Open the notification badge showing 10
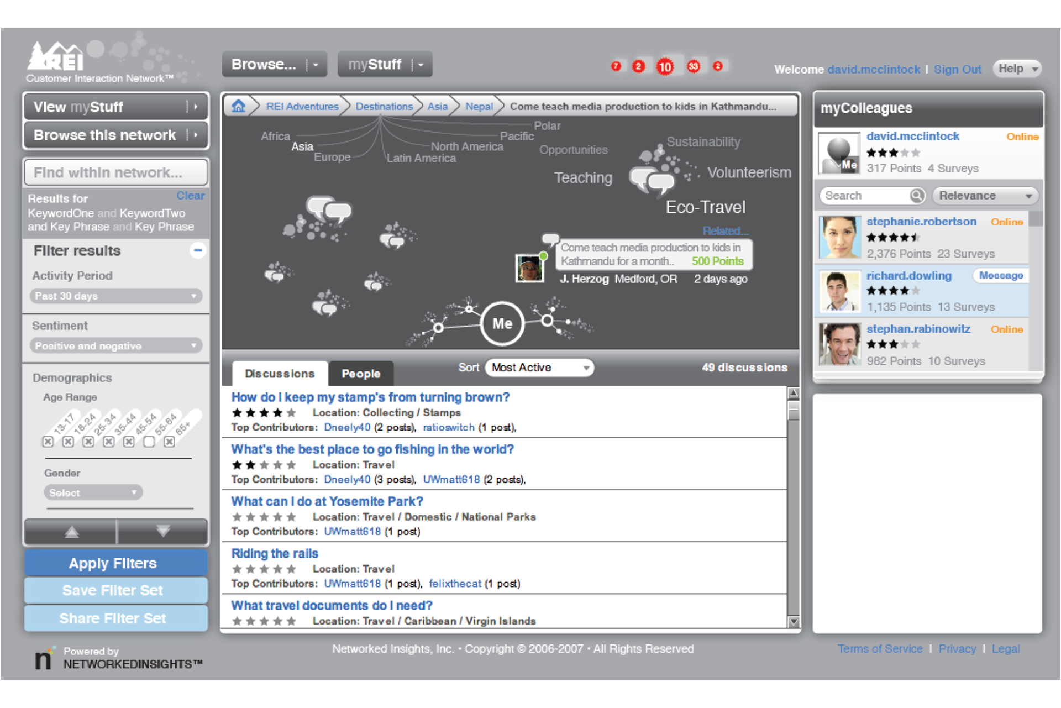1061x708 pixels. (x=665, y=67)
